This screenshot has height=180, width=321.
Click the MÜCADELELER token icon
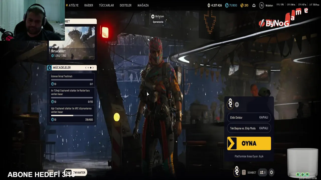point(49,68)
